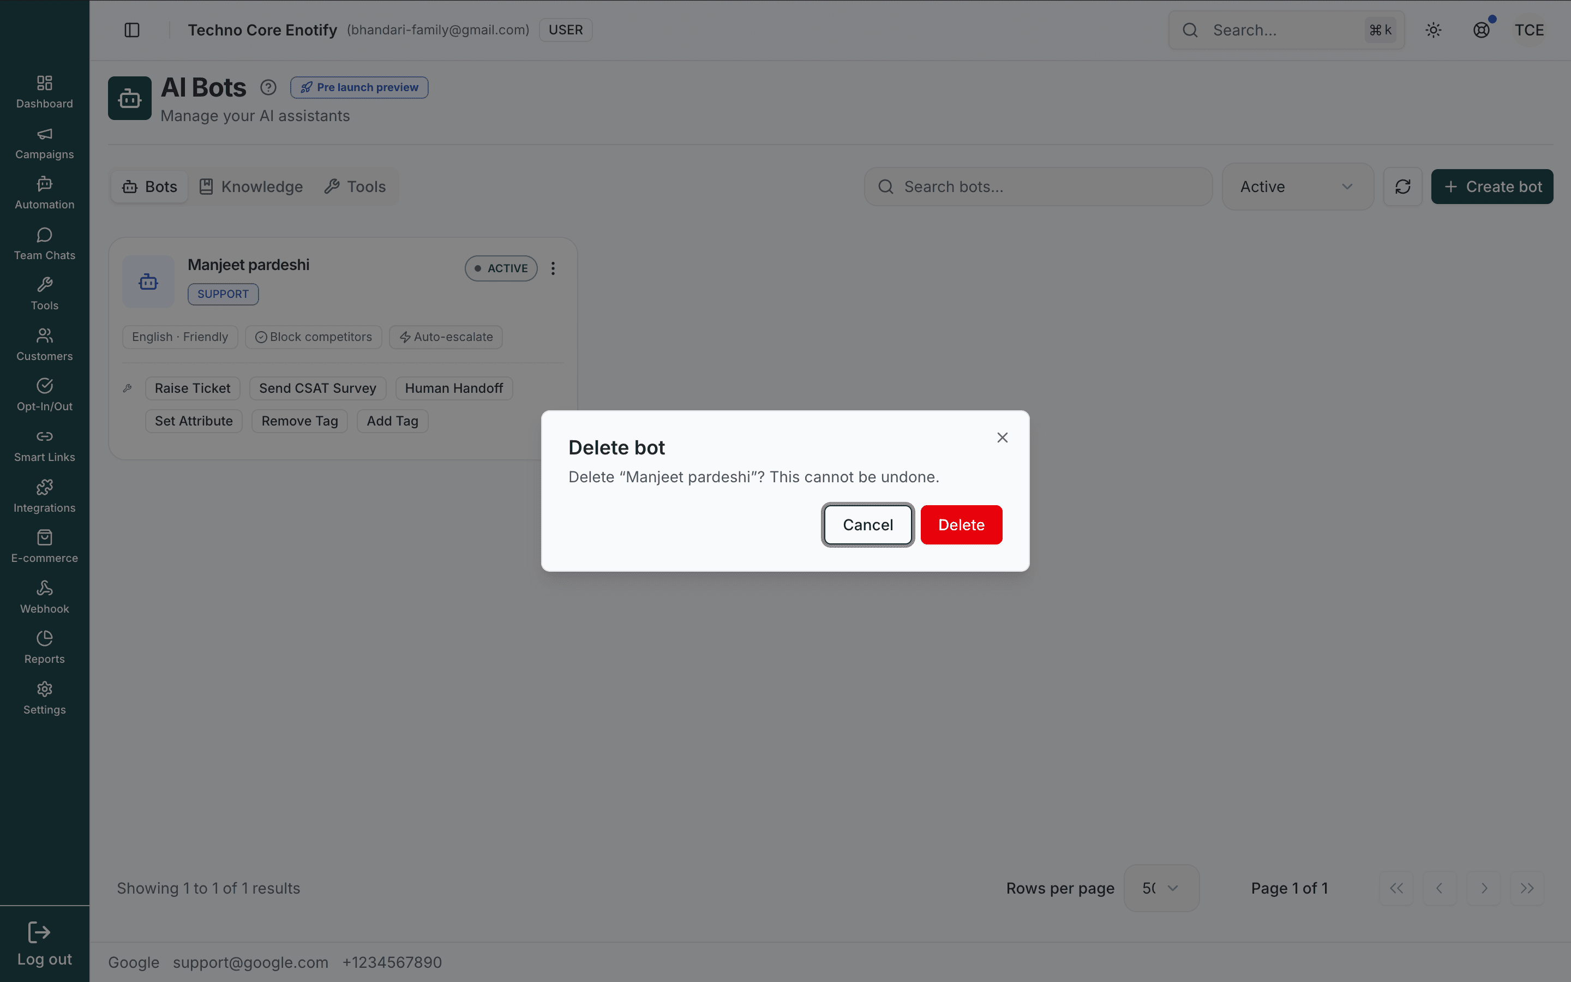Click the SUPPORT tag on the bot card
The height and width of the screenshot is (982, 1571).
click(x=223, y=294)
